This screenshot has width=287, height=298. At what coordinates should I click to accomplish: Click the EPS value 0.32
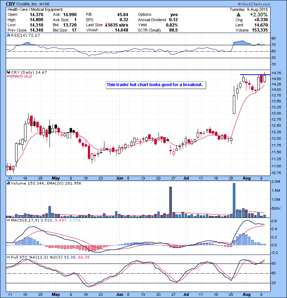pyautogui.click(x=124, y=20)
